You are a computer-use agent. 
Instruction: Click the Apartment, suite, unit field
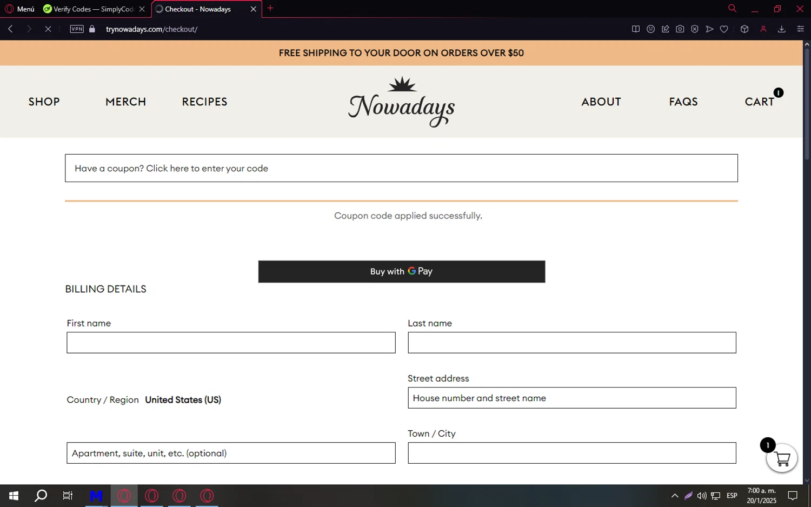[231, 453]
